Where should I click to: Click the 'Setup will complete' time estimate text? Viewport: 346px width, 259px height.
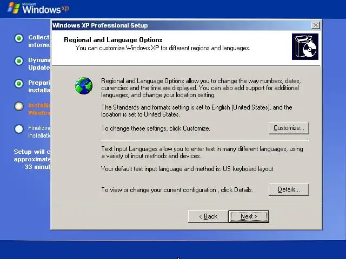click(x=32, y=159)
